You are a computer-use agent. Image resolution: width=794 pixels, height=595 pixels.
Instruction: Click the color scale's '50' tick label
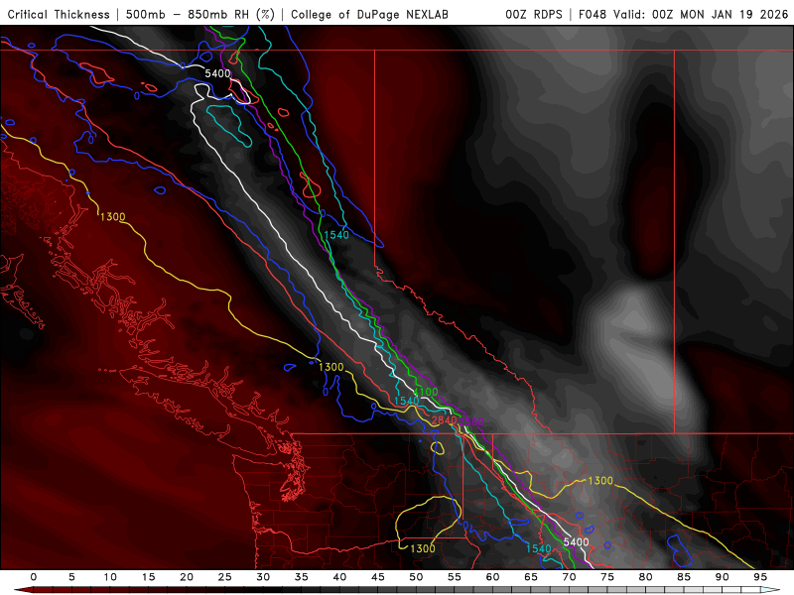click(416, 577)
